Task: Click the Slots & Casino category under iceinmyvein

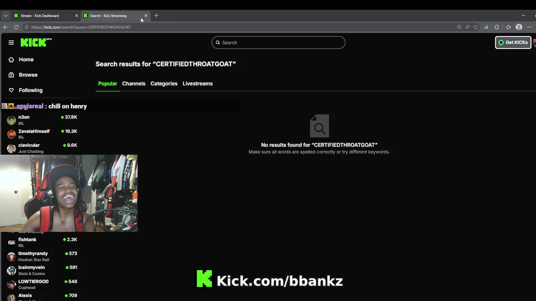Action: tap(32, 274)
